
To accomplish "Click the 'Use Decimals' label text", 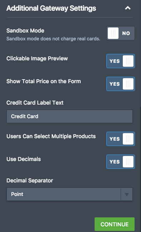I will pos(24,159).
